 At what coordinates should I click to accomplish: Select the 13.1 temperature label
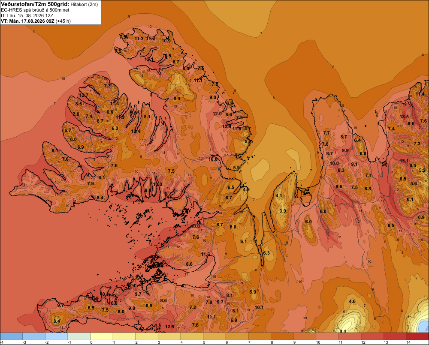point(404,161)
